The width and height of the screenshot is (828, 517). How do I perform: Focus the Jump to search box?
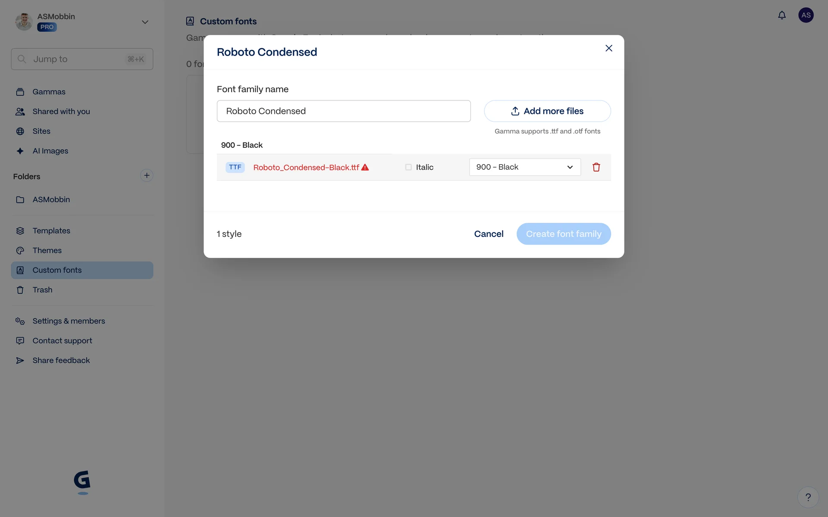tap(82, 59)
